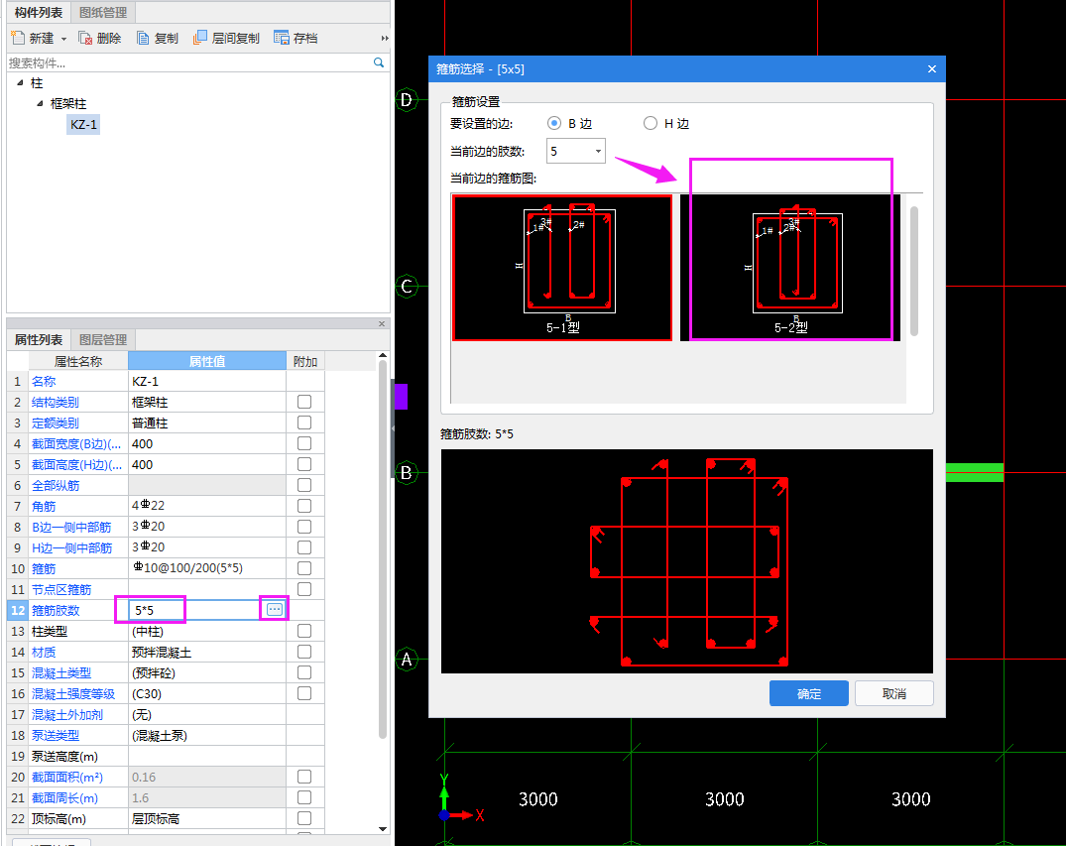The width and height of the screenshot is (1066, 846).
Task: Open the 箍筋肢数 ellipsis button
Action: point(274,609)
